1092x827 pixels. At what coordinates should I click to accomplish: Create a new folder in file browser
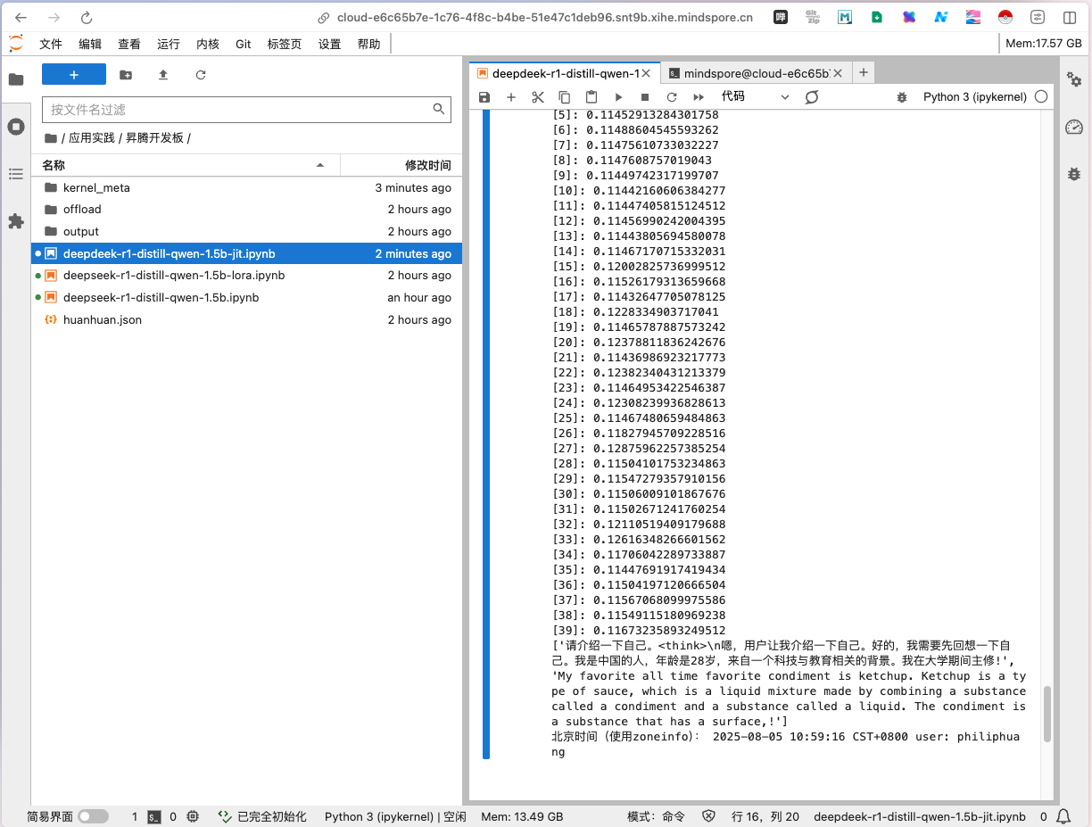(x=126, y=75)
